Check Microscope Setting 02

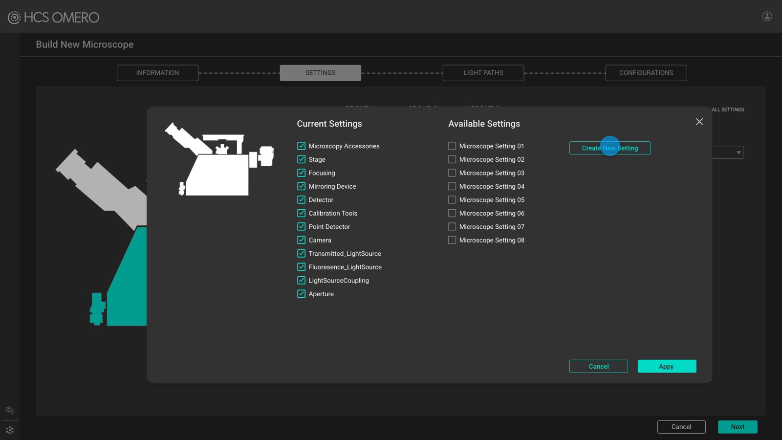452,159
